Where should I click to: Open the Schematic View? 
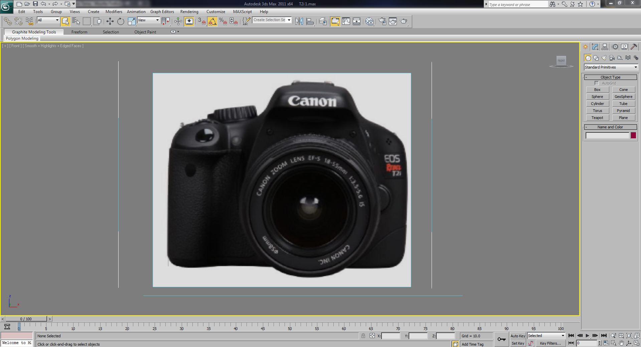click(357, 21)
